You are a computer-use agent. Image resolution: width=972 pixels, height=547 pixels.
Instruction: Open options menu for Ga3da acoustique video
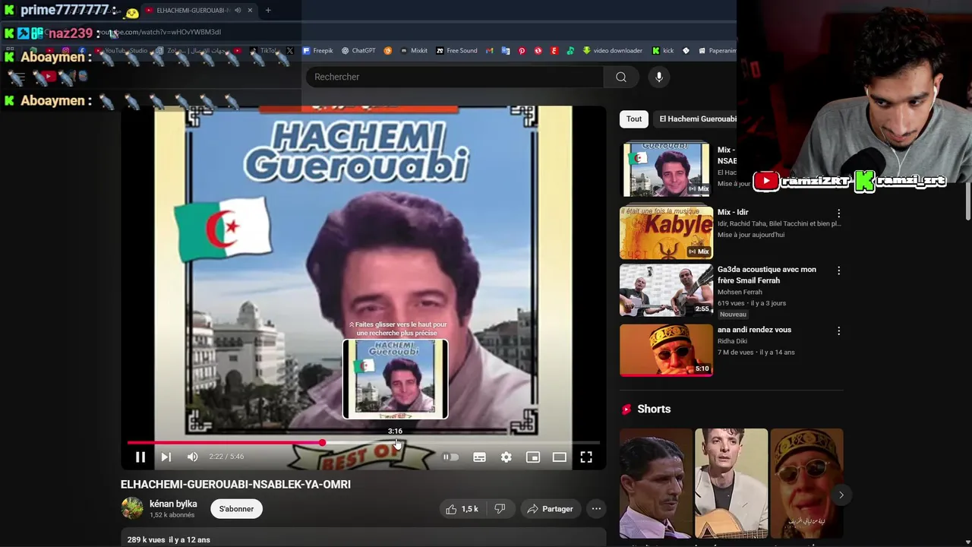tap(838, 270)
